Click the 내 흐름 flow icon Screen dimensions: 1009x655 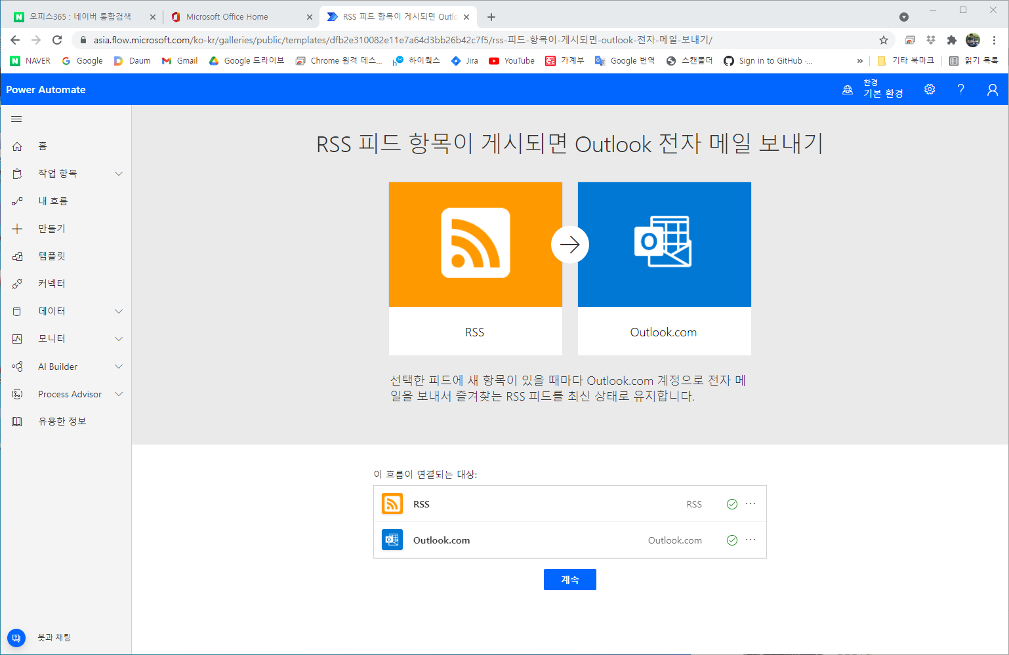[x=17, y=201]
